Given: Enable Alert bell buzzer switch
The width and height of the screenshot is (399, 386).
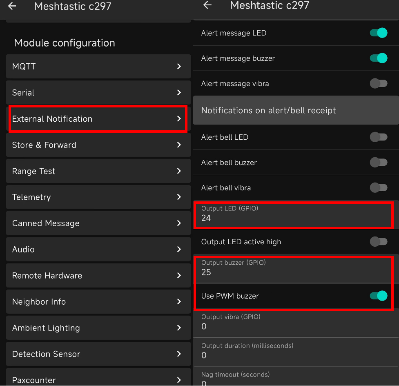Looking at the screenshot, I should 379,162.
